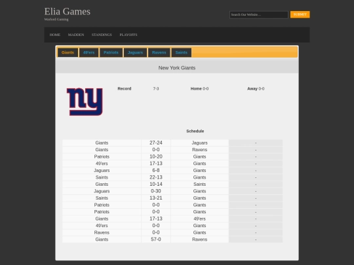Click the 7-3 record value
Image resolution: width=354 pixels, height=265 pixels.
tap(156, 88)
